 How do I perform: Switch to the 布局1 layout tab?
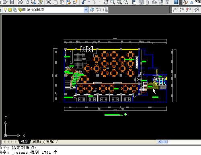click(37, 142)
